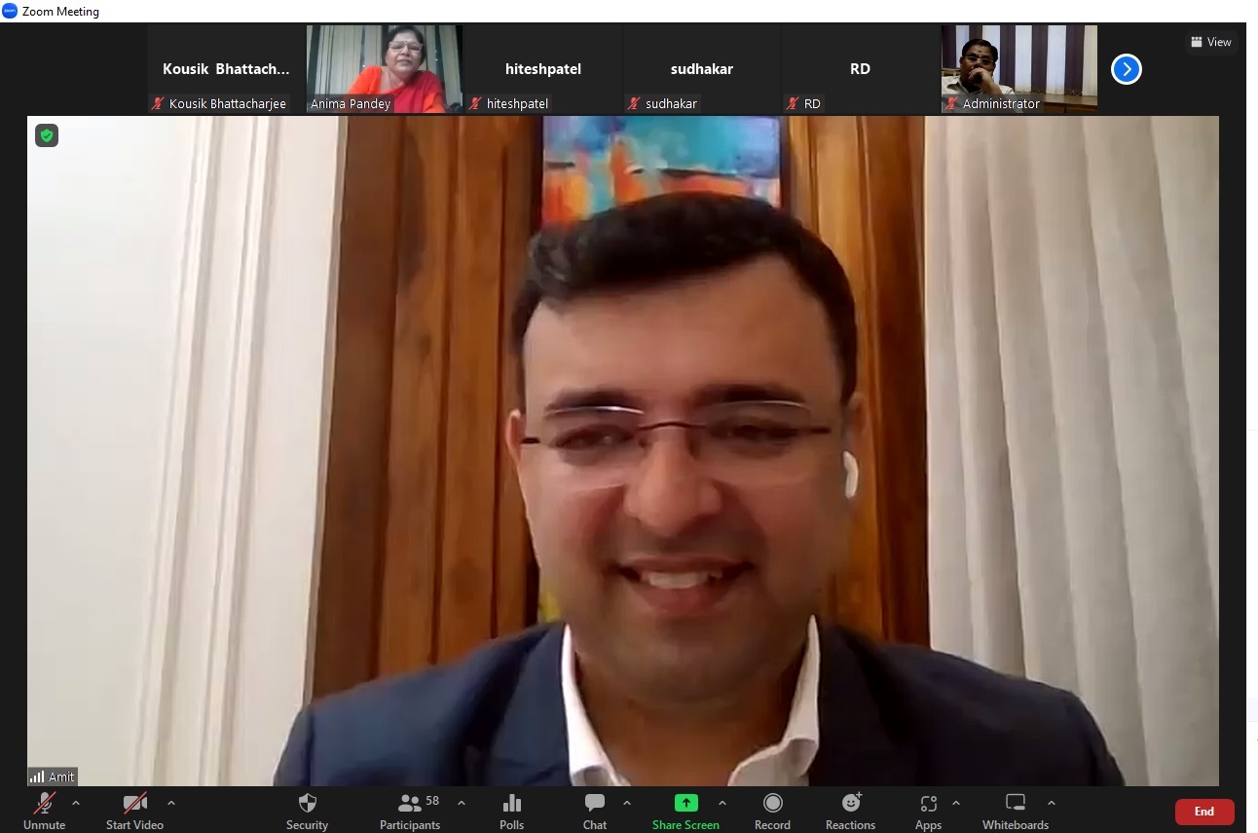Viewport: 1258px width, 833px height.
Task: Open the View layout menu
Action: tap(1211, 42)
